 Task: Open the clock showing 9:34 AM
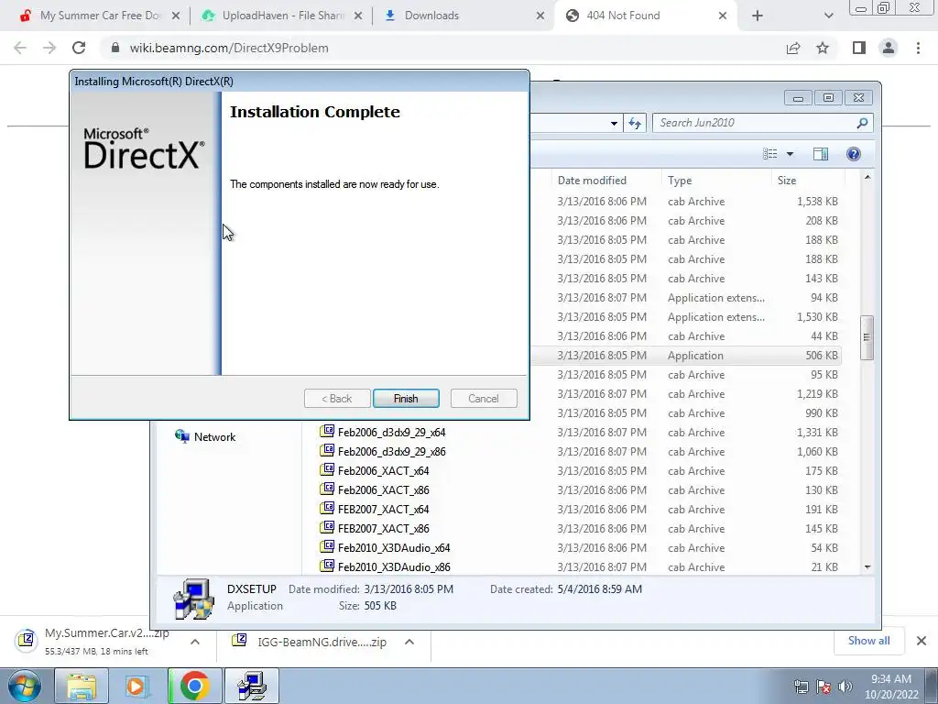coord(891,686)
